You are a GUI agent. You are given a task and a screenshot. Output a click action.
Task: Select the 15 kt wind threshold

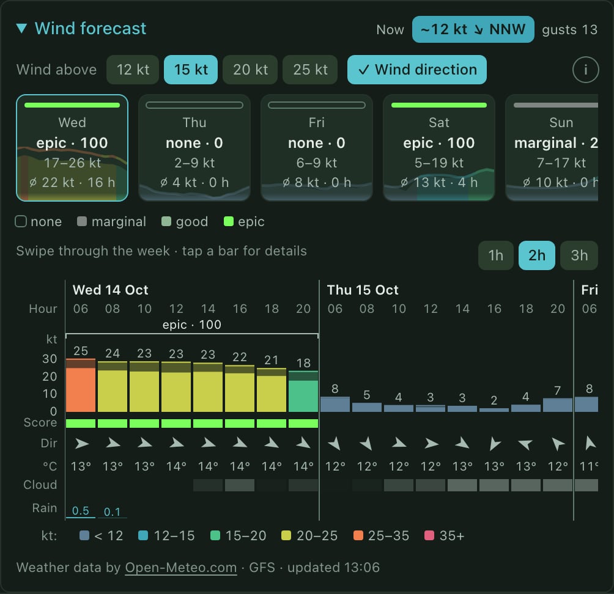[191, 70]
